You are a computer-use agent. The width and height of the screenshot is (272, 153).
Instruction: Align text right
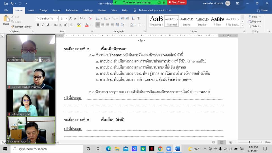[x=108, y=25]
